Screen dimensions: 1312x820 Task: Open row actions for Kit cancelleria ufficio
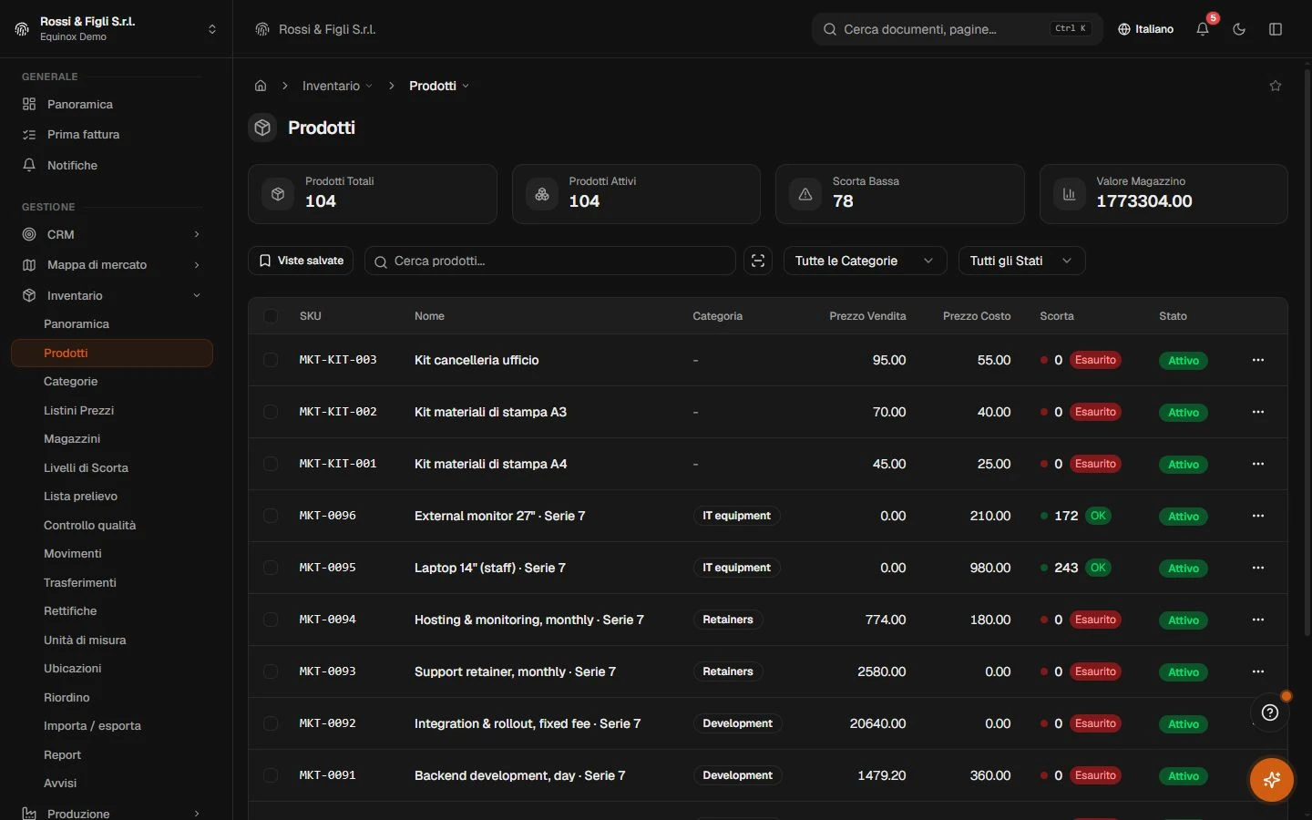click(1258, 360)
